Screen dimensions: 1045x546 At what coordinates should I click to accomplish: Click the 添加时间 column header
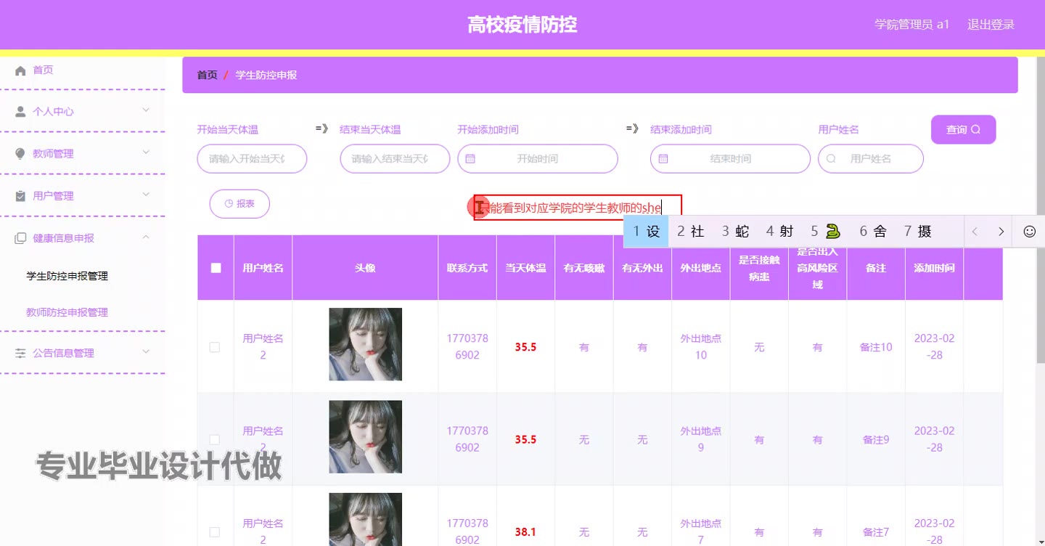click(x=934, y=268)
